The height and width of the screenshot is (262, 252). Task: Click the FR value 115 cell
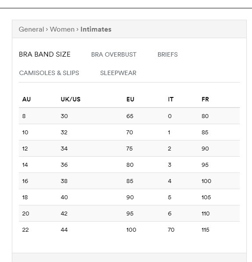pyautogui.click(x=205, y=230)
